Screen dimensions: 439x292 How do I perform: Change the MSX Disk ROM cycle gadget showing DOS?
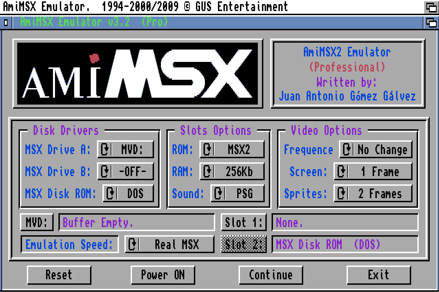pyautogui.click(x=128, y=193)
